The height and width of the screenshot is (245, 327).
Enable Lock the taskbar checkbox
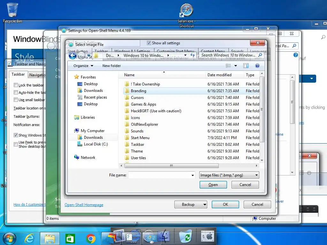coord(16,85)
